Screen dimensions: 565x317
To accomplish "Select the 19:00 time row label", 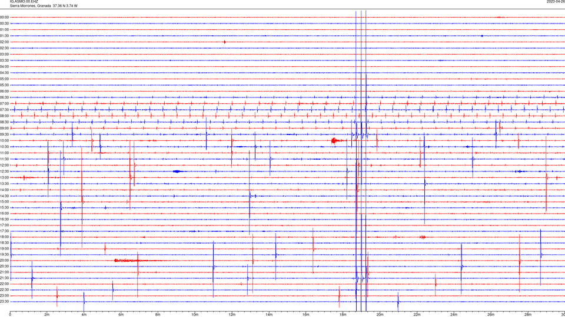I will [x=5, y=249].
